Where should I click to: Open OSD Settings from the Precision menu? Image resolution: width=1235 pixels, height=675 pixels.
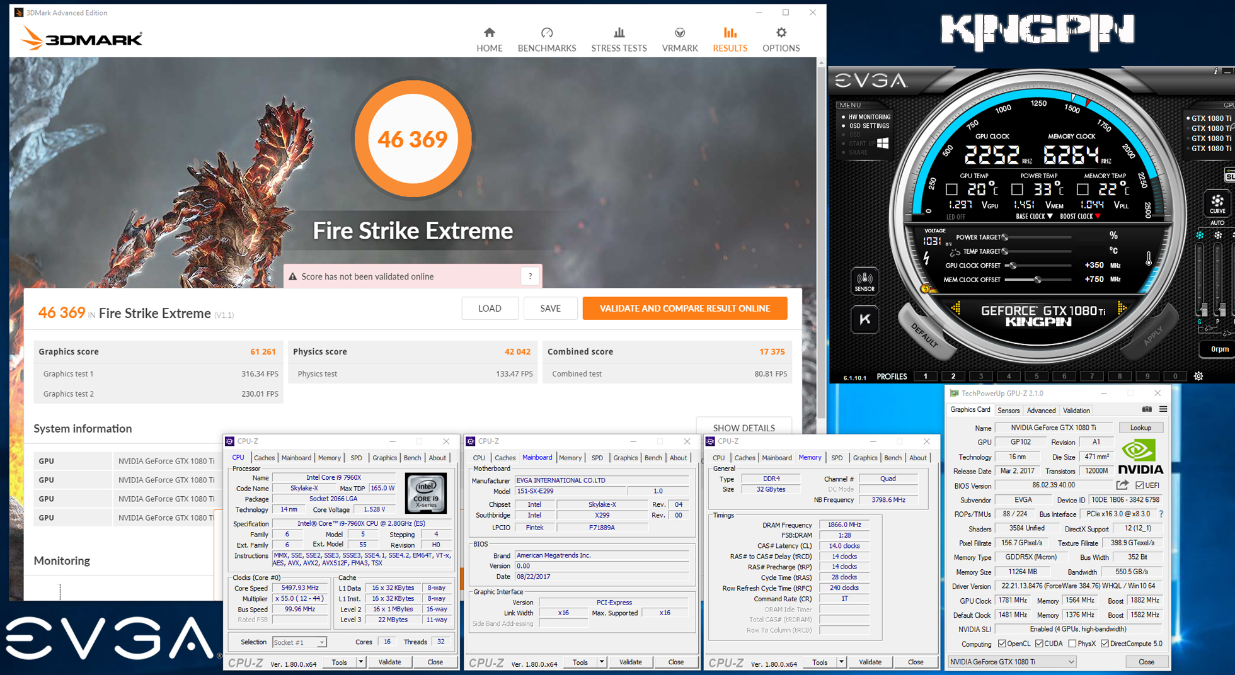[869, 126]
